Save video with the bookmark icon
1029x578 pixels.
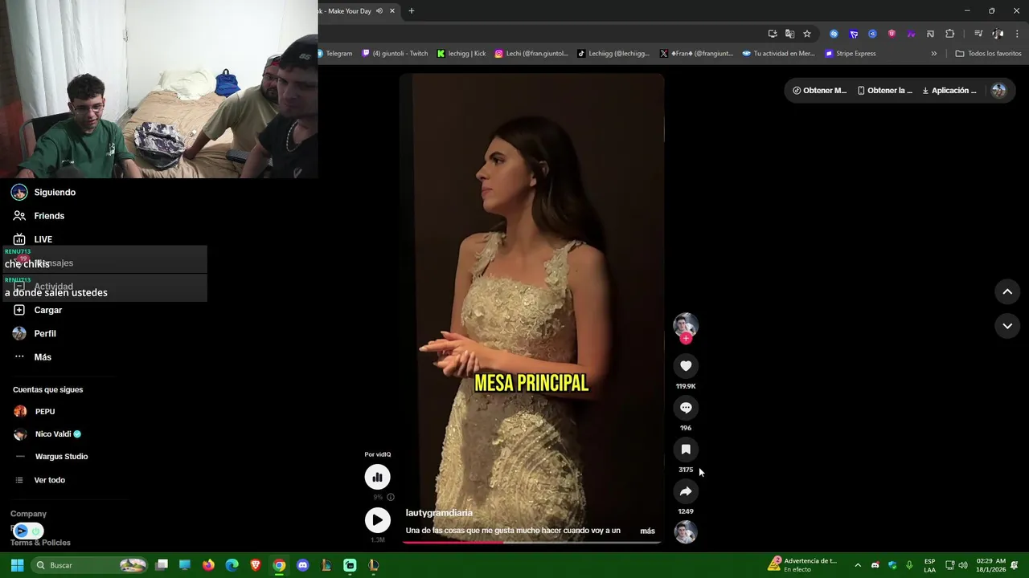[x=686, y=450]
